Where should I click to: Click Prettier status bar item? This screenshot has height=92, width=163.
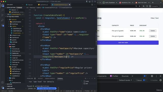click(87, 91)
